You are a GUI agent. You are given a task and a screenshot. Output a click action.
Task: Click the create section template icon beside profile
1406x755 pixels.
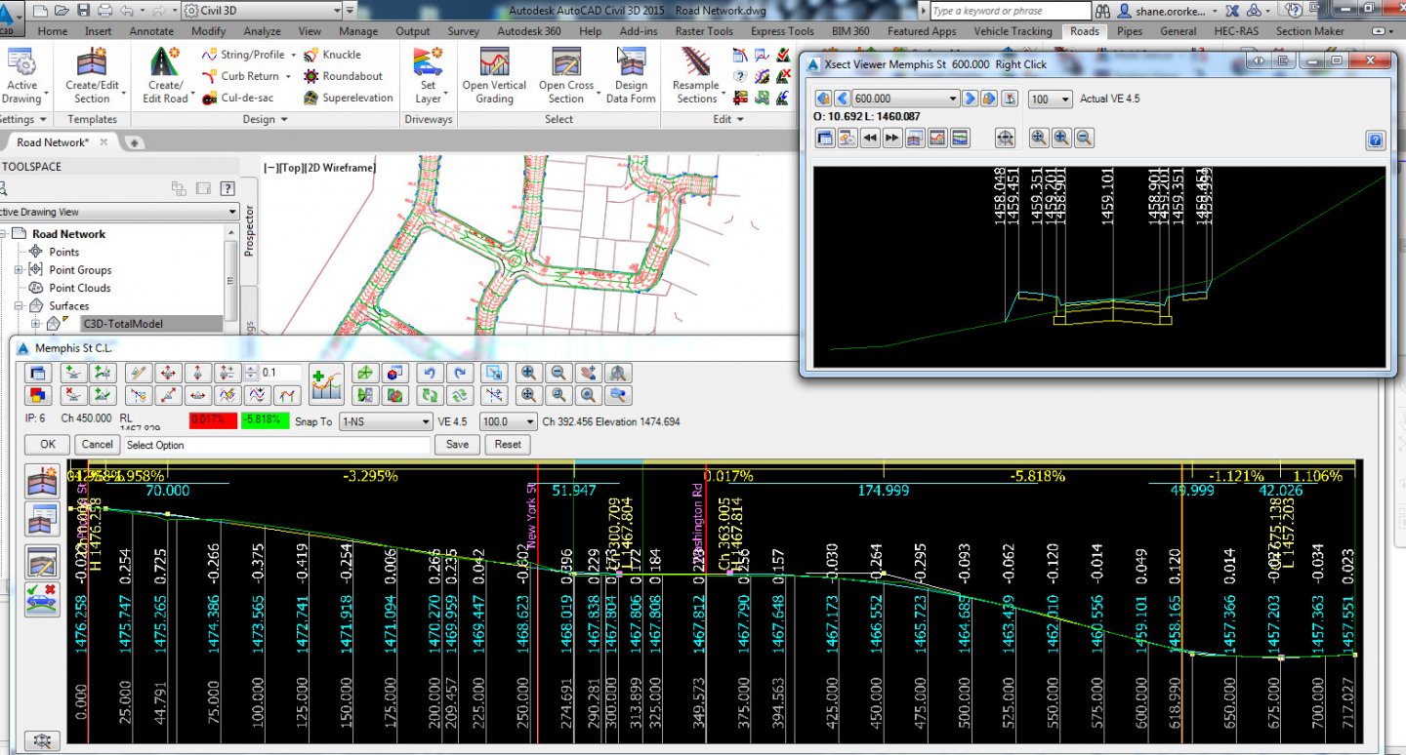point(42,482)
